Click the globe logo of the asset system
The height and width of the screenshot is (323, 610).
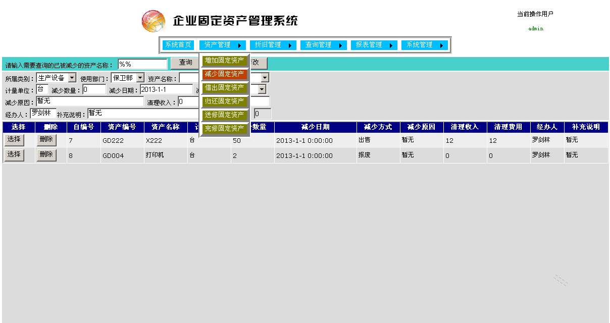pyautogui.click(x=152, y=21)
